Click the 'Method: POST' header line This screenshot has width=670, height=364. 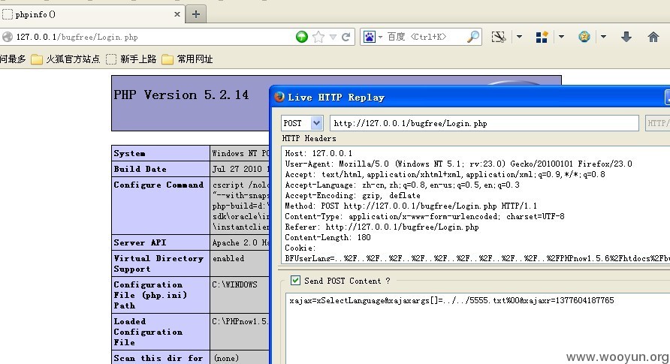pos(411,206)
